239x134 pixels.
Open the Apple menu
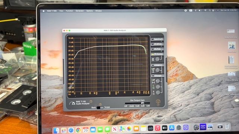pos(44,11)
